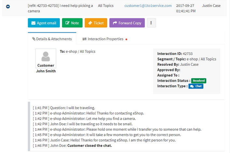230x153 pixels.
Task: Click the chat bubbles icon in Interaction Type
Action: (192, 86)
